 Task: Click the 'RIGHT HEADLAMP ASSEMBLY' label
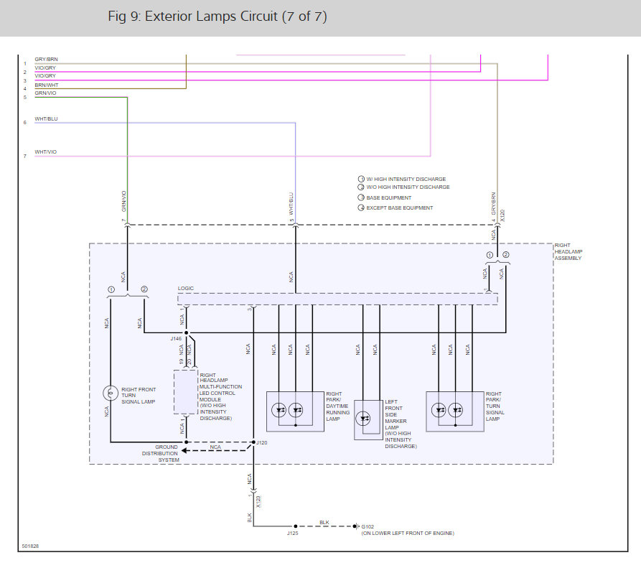569,251
